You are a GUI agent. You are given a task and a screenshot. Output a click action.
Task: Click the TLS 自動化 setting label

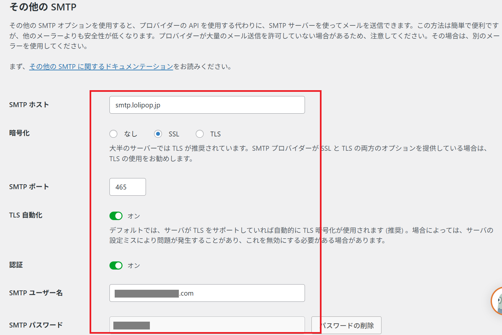26,215
